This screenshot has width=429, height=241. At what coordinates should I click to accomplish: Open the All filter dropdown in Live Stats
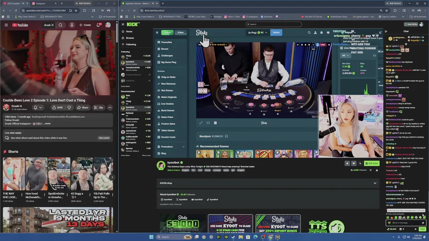coord(345,55)
